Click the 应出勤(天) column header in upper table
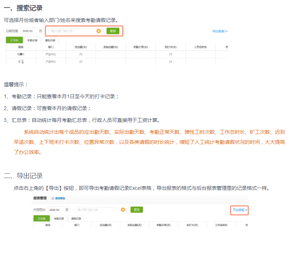This screenshot has width=292, height=256. click(80, 47)
